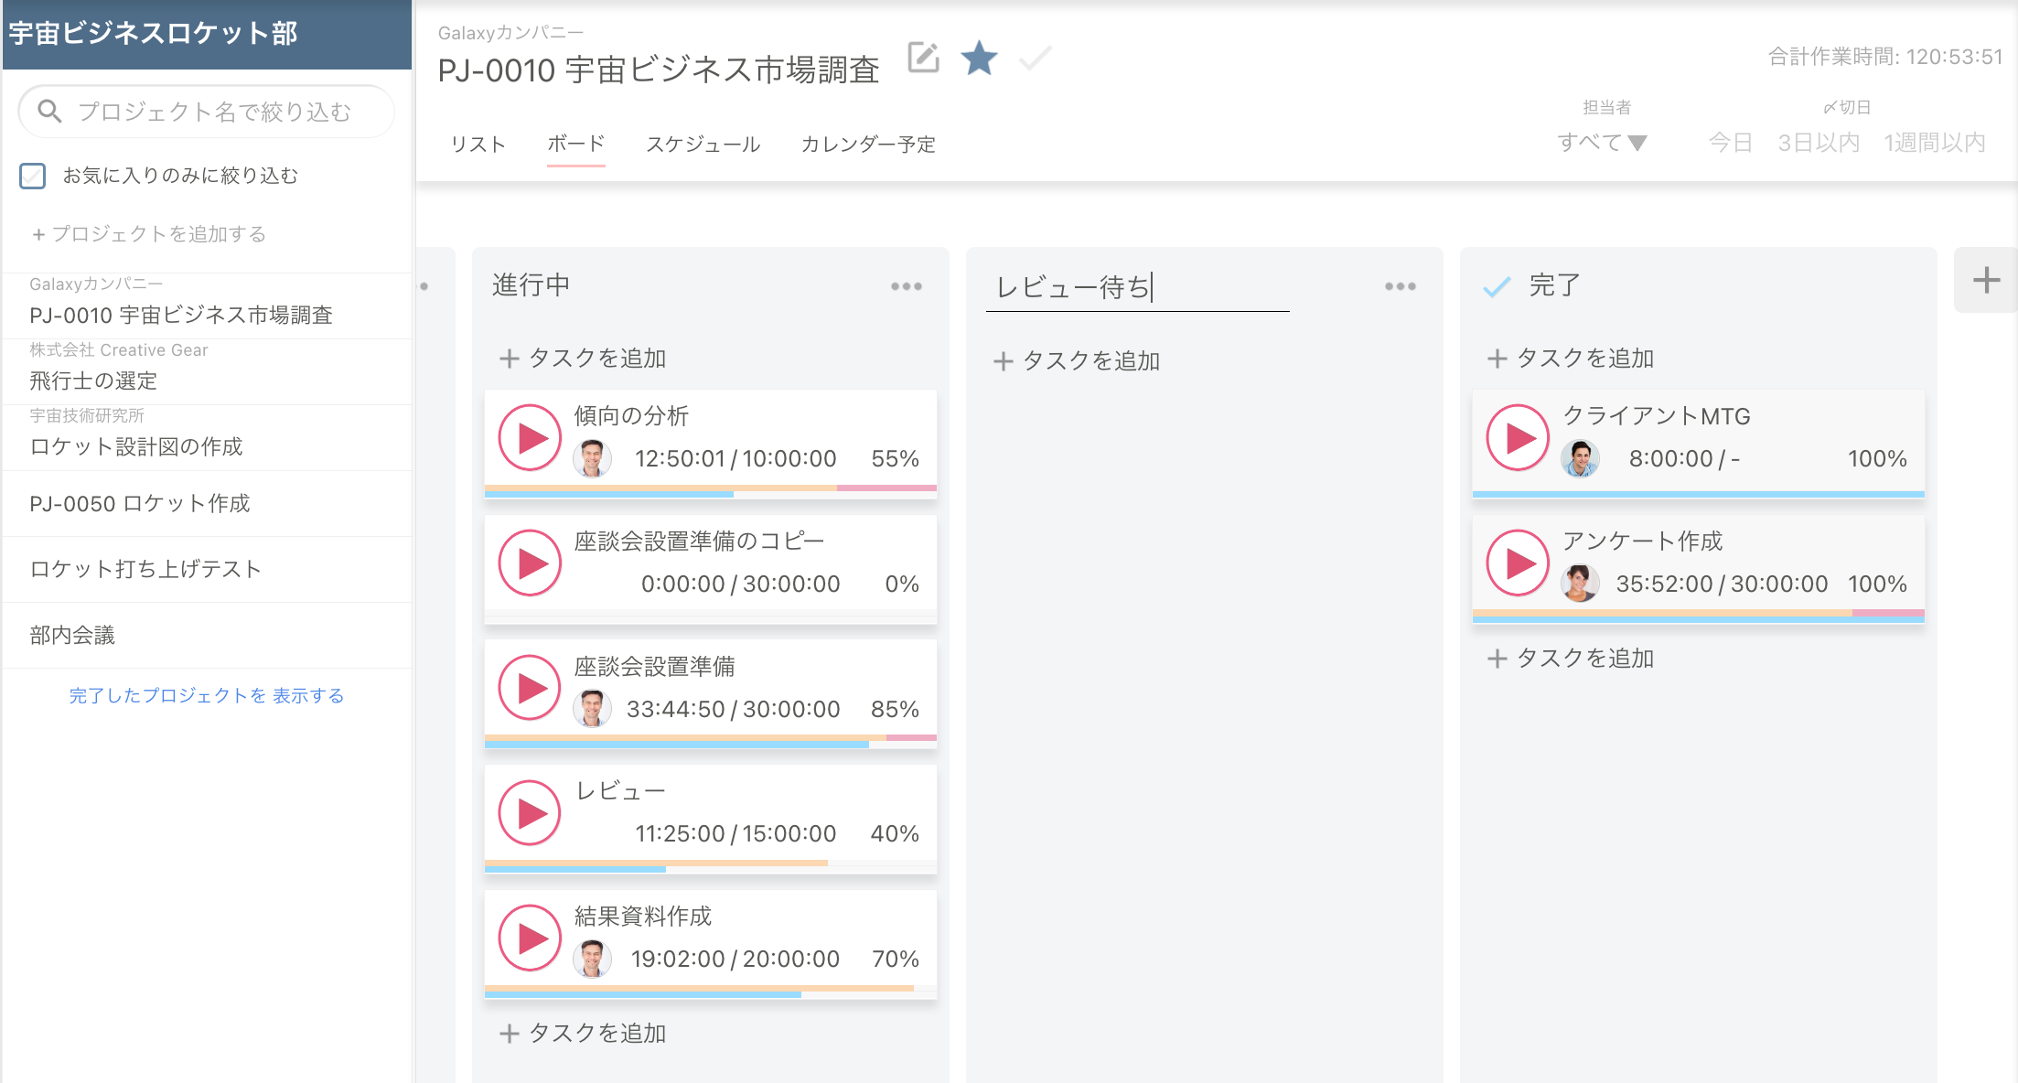Start timer for 座談会設置準備のコピー task
The width and height of the screenshot is (2018, 1083).
tap(530, 563)
